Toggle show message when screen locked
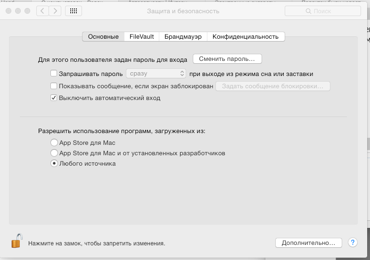Viewport: 370px width, 260px height. pyautogui.click(x=54, y=86)
